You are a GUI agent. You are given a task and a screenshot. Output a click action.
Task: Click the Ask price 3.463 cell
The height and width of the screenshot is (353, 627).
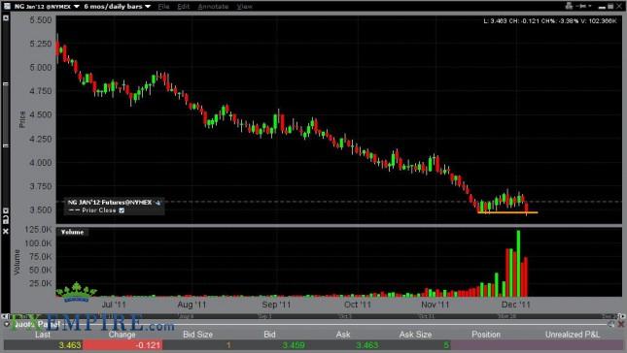pos(366,345)
